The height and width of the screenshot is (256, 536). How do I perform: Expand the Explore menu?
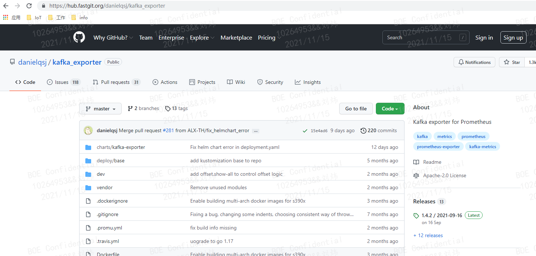pyautogui.click(x=202, y=37)
